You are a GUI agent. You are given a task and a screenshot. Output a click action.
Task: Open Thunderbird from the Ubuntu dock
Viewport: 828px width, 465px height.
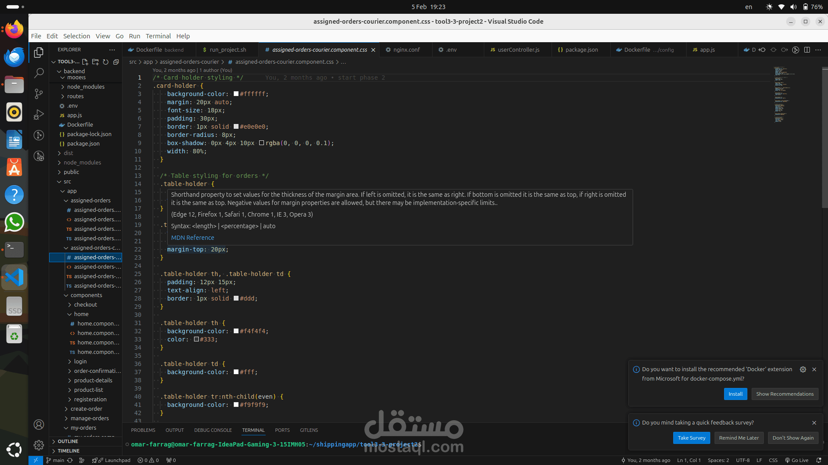pos(14,57)
